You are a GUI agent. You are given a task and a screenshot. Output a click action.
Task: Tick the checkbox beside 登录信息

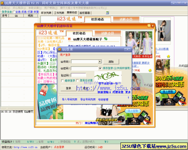(x=14, y=12)
